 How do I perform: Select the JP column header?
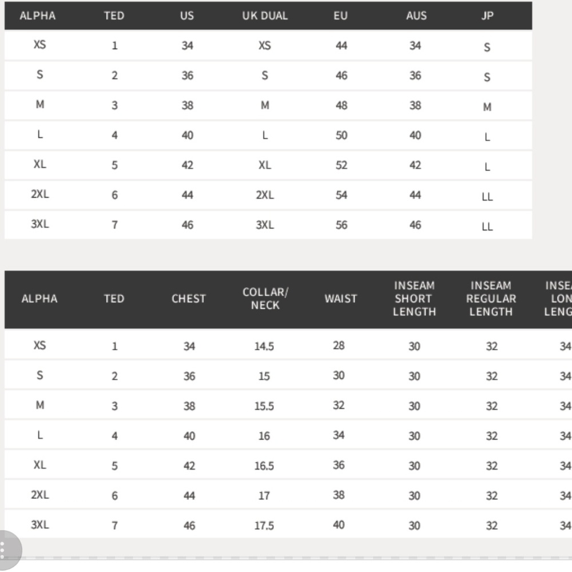(x=487, y=16)
